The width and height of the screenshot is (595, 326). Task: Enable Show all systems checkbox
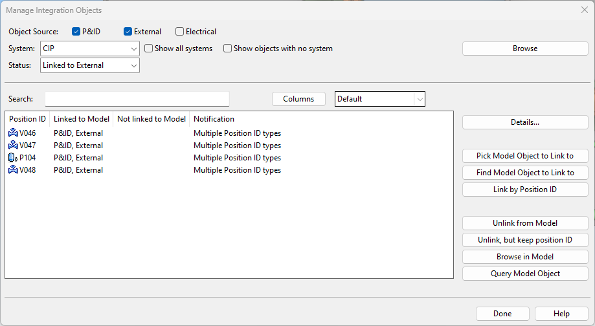pyautogui.click(x=149, y=49)
